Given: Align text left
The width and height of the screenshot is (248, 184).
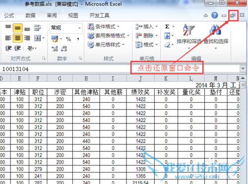Looking at the screenshot, I should pos(8,38).
